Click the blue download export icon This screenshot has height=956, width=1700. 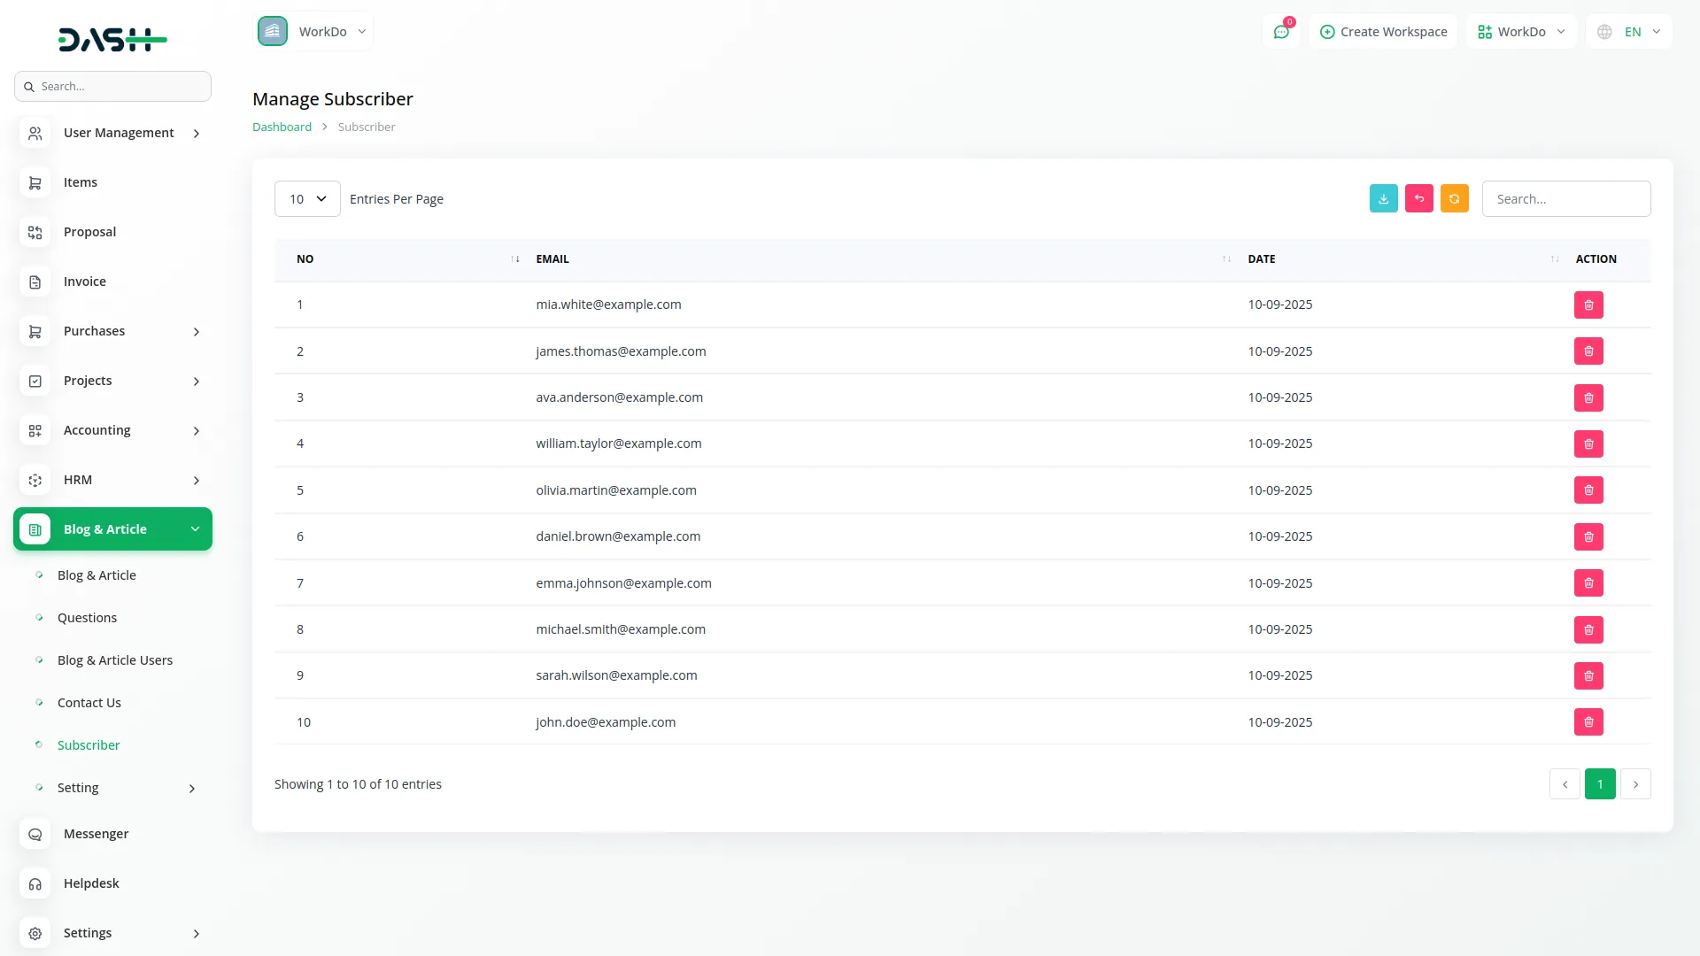click(x=1383, y=198)
